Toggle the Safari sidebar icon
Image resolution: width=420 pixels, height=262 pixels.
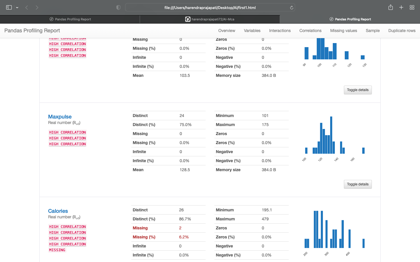8,7
